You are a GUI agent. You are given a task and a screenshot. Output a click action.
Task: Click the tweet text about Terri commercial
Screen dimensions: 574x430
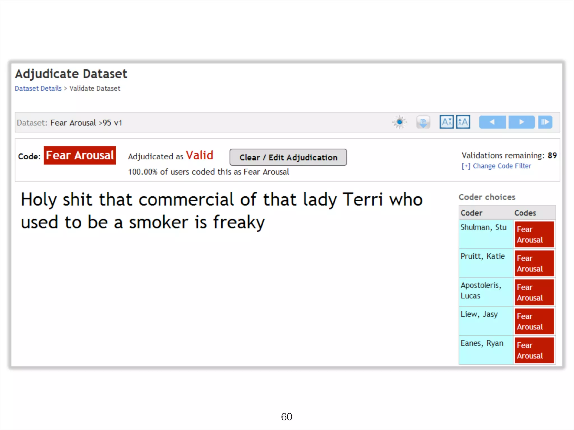coord(221,211)
